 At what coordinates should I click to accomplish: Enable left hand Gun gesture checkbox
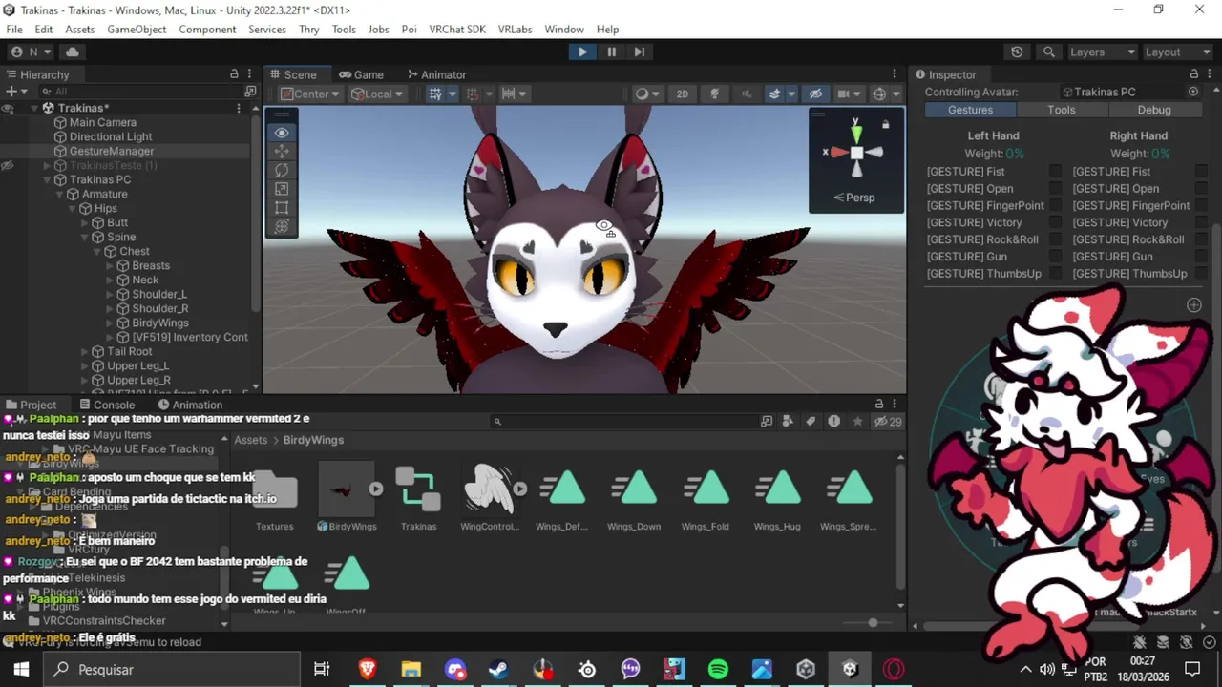(x=1055, y=257)
